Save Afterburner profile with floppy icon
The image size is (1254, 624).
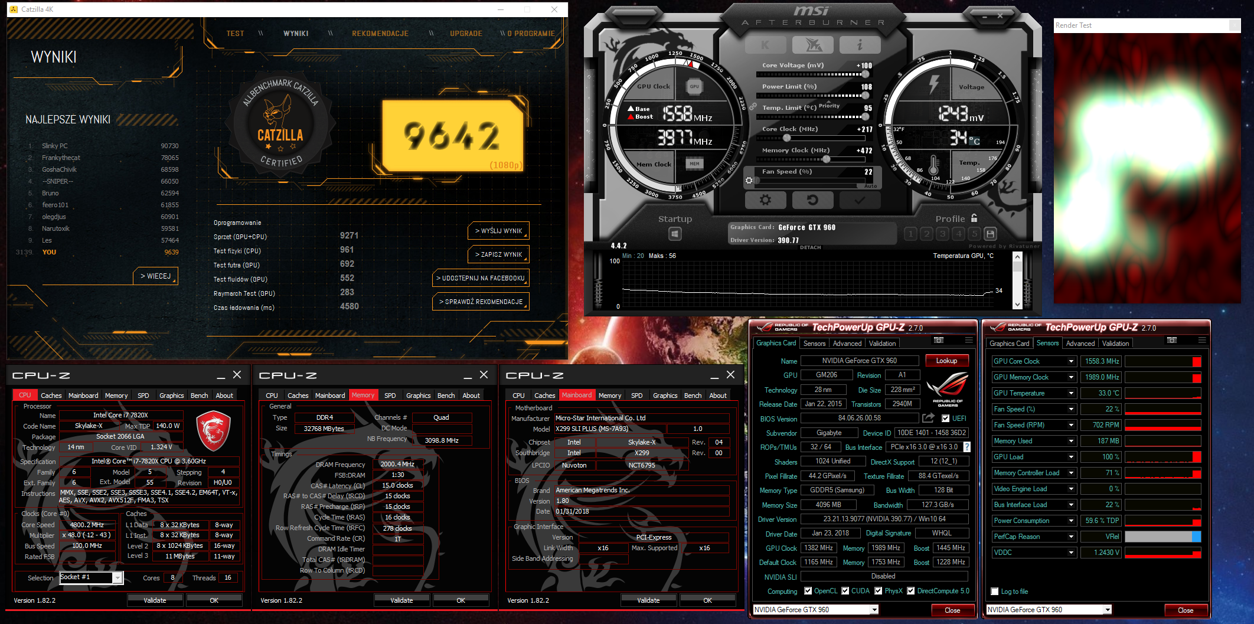pos(991,234)
